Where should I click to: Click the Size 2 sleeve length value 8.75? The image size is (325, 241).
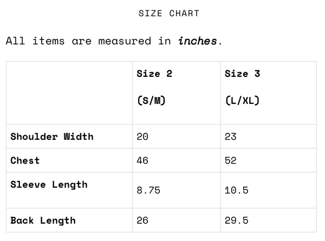point(148,191)
